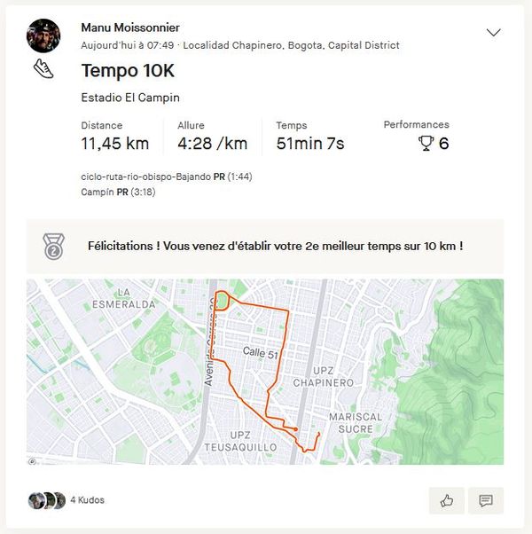Open the 4 Kudos list
The image size is (532, 534).
87,500
